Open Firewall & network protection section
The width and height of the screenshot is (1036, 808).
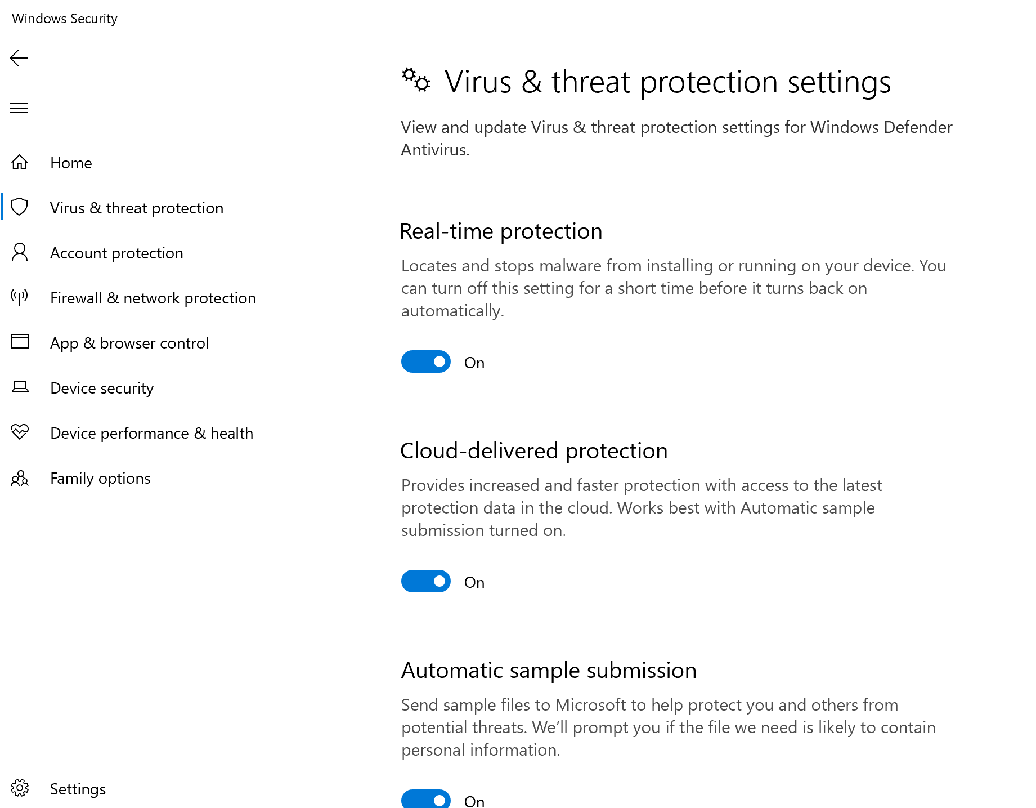click(153, 298)
